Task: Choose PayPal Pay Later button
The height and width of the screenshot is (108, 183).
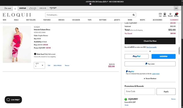Action: click(150, 64)
